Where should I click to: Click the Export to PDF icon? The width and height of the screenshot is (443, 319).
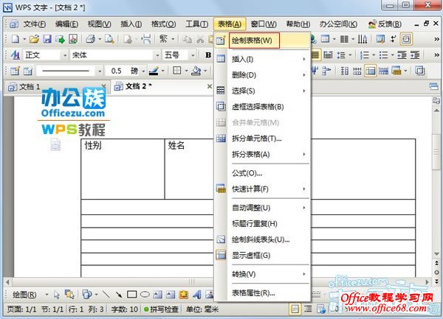point(73,39)
